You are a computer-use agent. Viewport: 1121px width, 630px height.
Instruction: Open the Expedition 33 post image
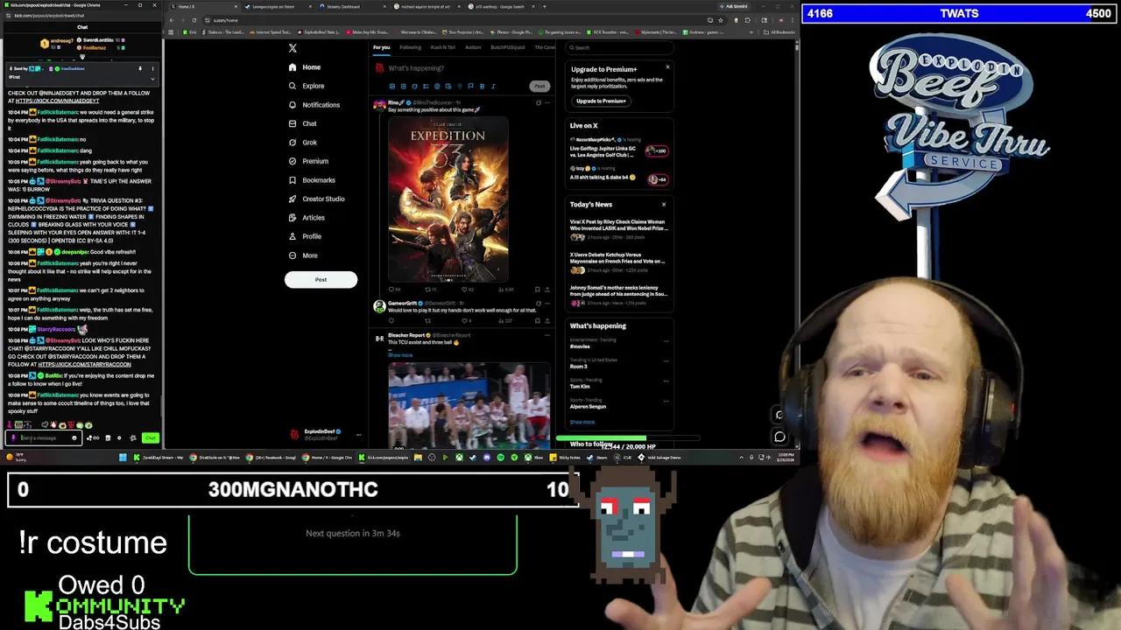tap(448, 199)
